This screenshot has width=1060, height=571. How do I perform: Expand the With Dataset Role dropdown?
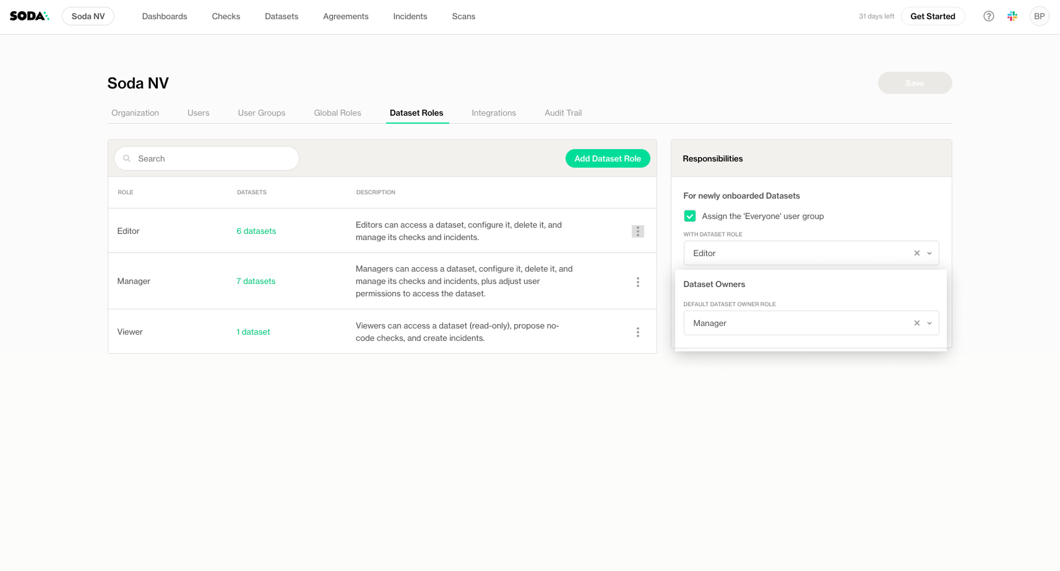click(929, 253)
